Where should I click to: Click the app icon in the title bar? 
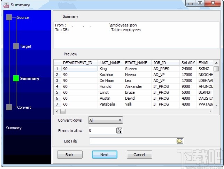coord(6,5)
